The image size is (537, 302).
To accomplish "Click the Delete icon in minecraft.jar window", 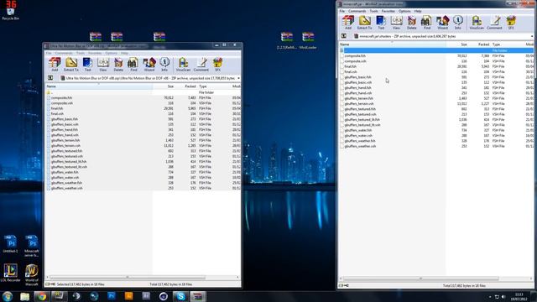I will click(412, 23).
